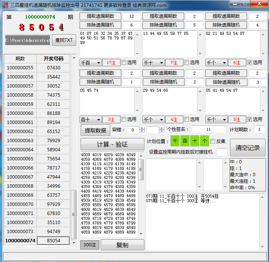The image size is (269, 262).
Task: Click 排除遗漏随机 button beside value 4
Action: click(226, 25)
